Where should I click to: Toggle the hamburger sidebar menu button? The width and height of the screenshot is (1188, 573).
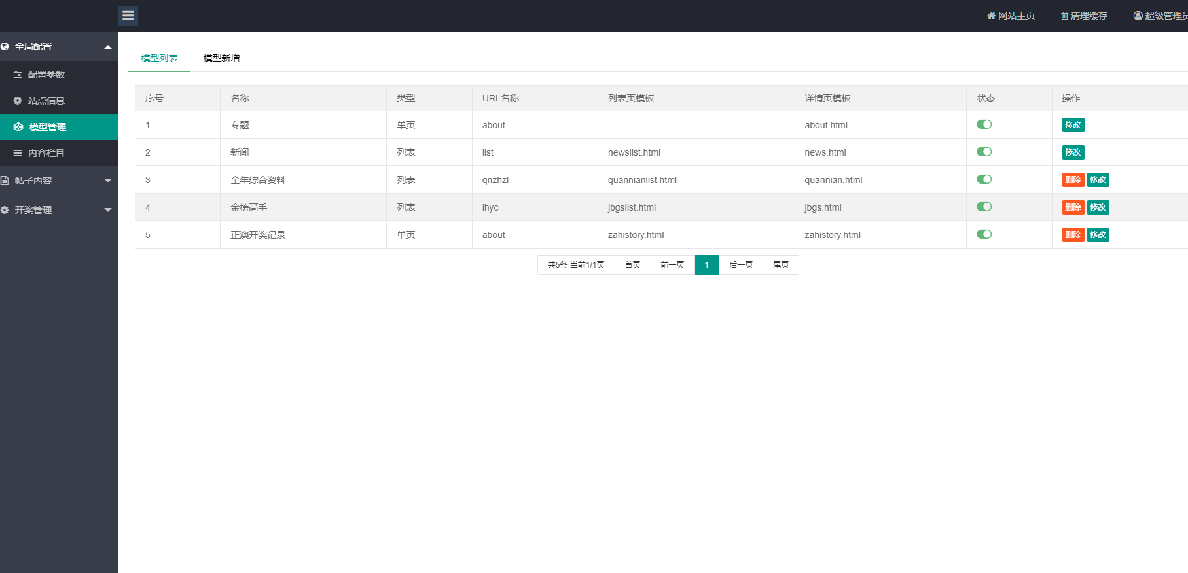point(128,16)
